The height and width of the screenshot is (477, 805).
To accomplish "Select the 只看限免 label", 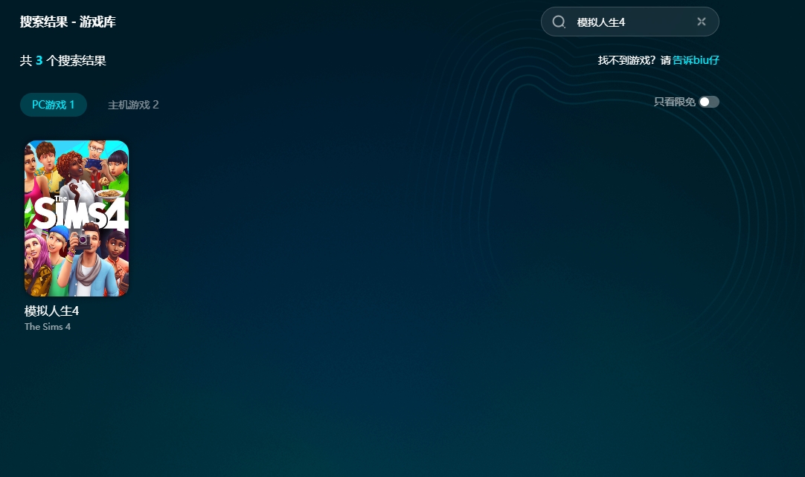I will coord(675,102).
